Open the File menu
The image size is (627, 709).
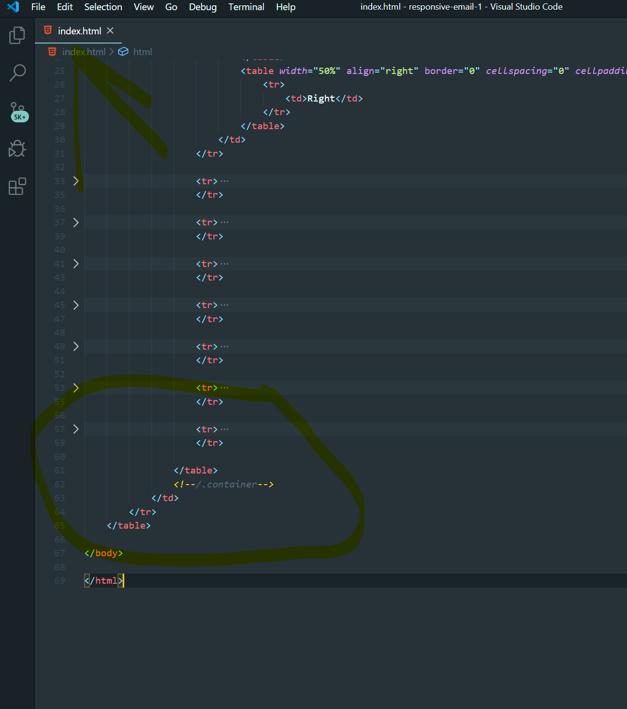point(38,7)
